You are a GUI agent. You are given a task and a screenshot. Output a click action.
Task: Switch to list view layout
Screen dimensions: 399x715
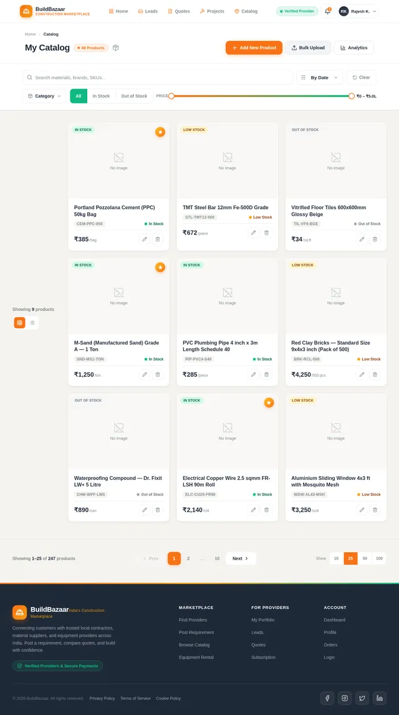[x=32, y=323]
